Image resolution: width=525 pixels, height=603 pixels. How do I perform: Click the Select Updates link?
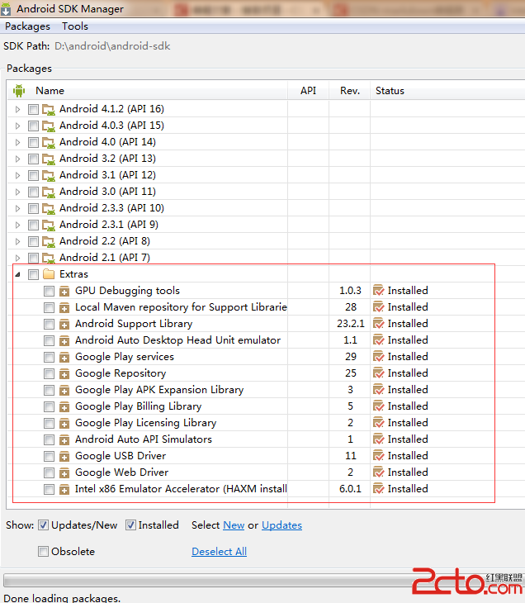(281, 525)
